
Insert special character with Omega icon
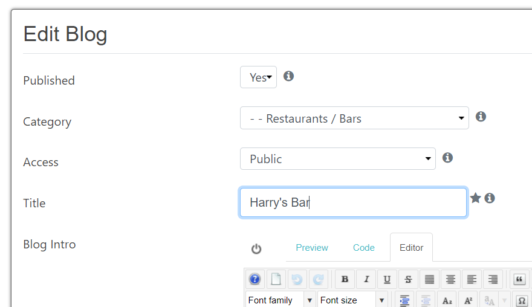522,300
